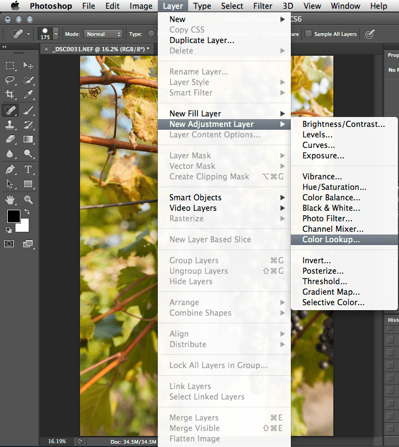399x447 pixels.
Task: Select the Lasso tool
Action: click(10, 80)
